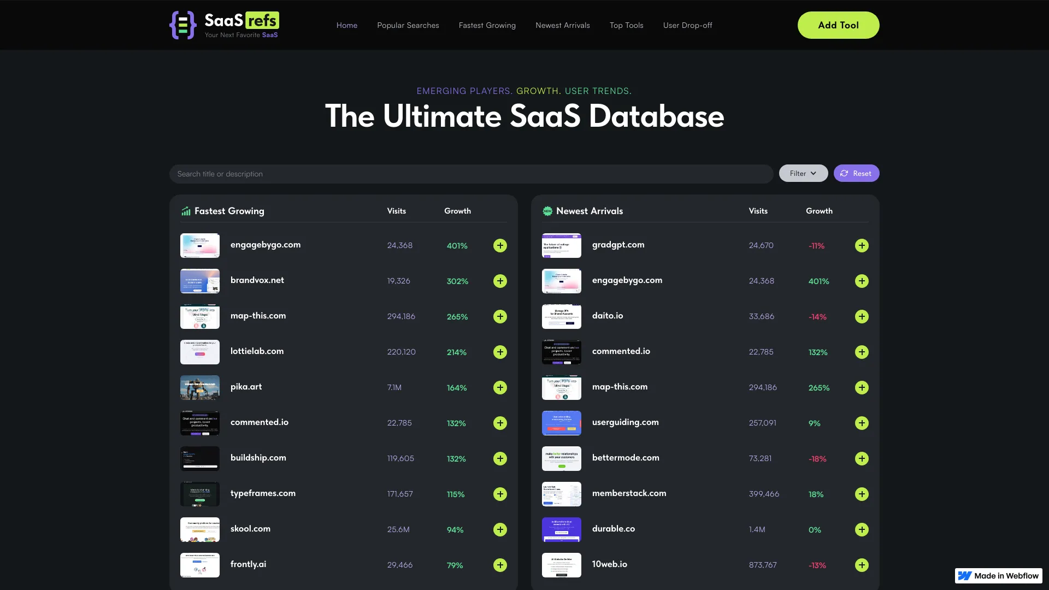This screenshot has height=590, width=1049.
Task: Open the Made in Webflow link
Action: 998,576
